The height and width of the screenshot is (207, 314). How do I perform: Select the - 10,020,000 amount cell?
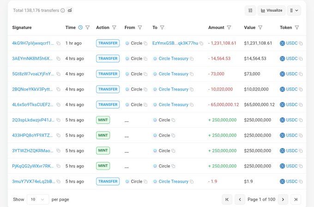point(220,89)
